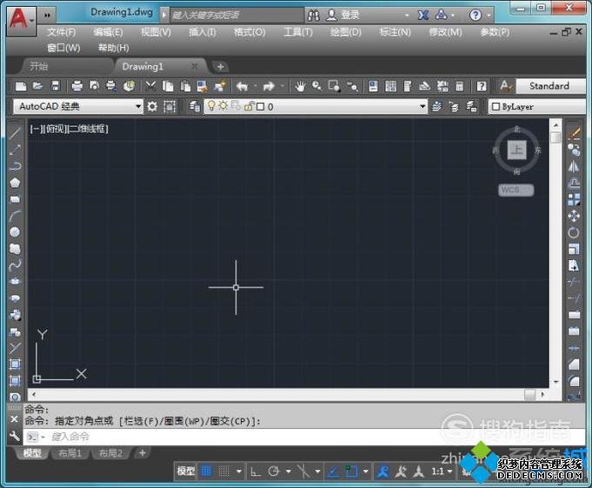Open the 文件(F) menu
The width and height of the screenshot is (592, 488).
pos(61,32)
